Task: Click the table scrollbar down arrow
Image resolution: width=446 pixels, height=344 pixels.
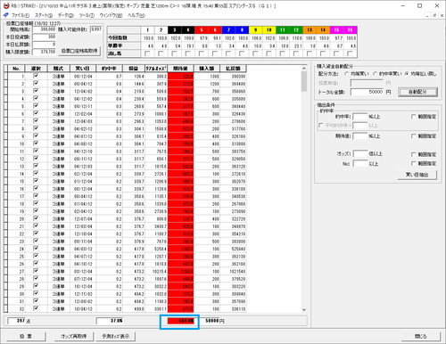Action: click(x=304, y=309)
